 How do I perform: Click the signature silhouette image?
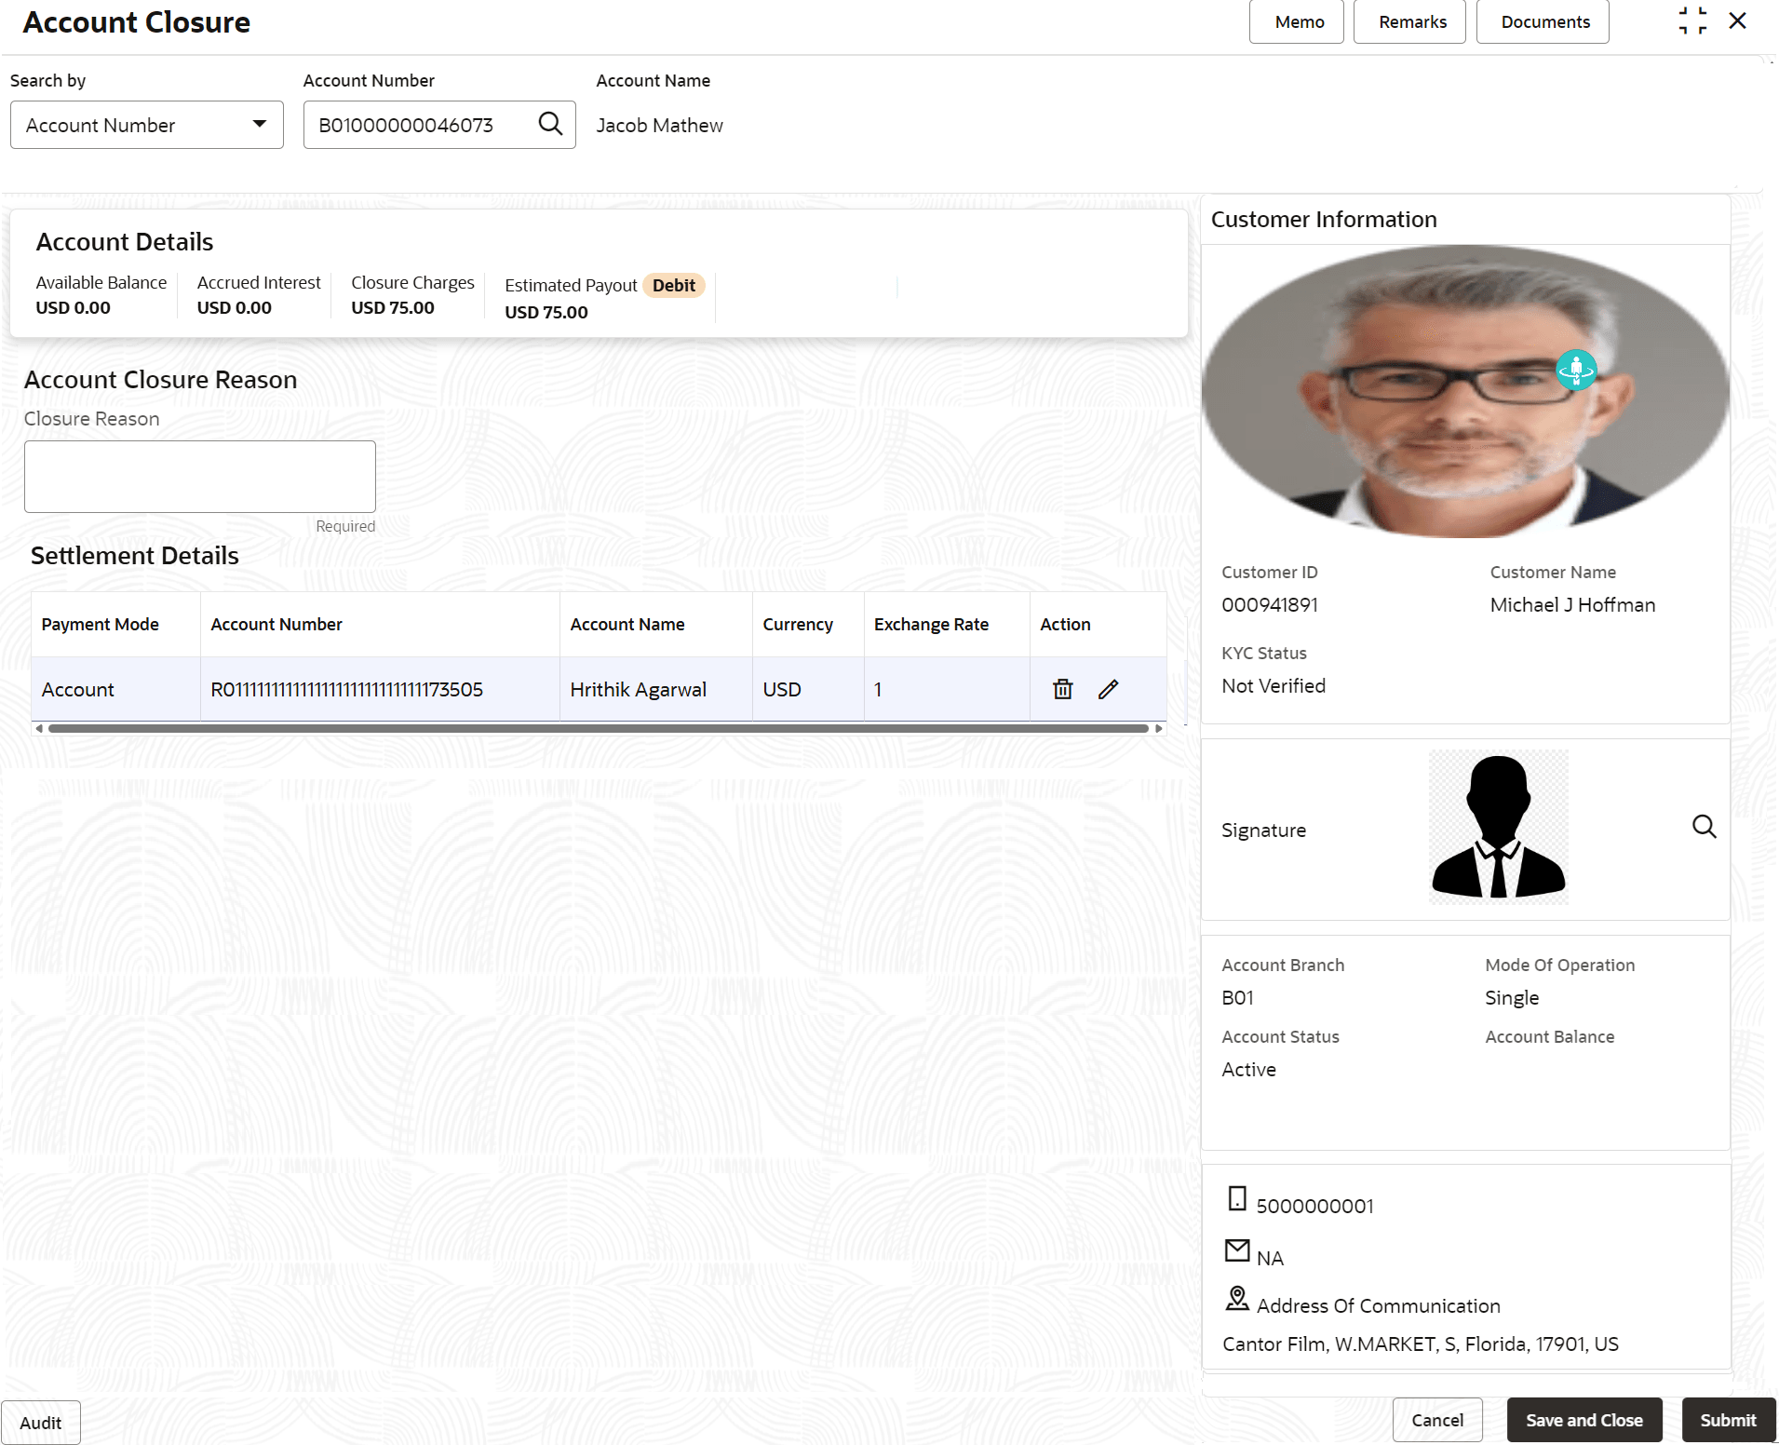pyautogui.click(x=1499, y=827)
